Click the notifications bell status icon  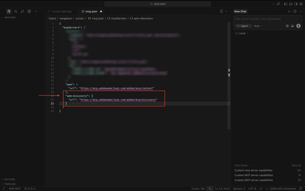301,189
